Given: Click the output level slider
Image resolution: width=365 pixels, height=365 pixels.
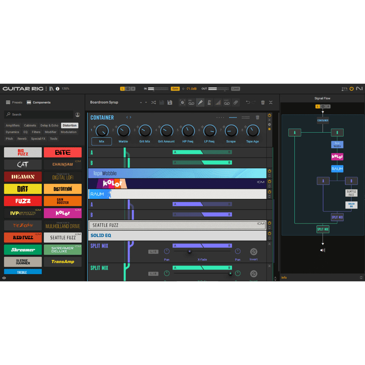Looking at the screenshot, I should coord(219,89).
